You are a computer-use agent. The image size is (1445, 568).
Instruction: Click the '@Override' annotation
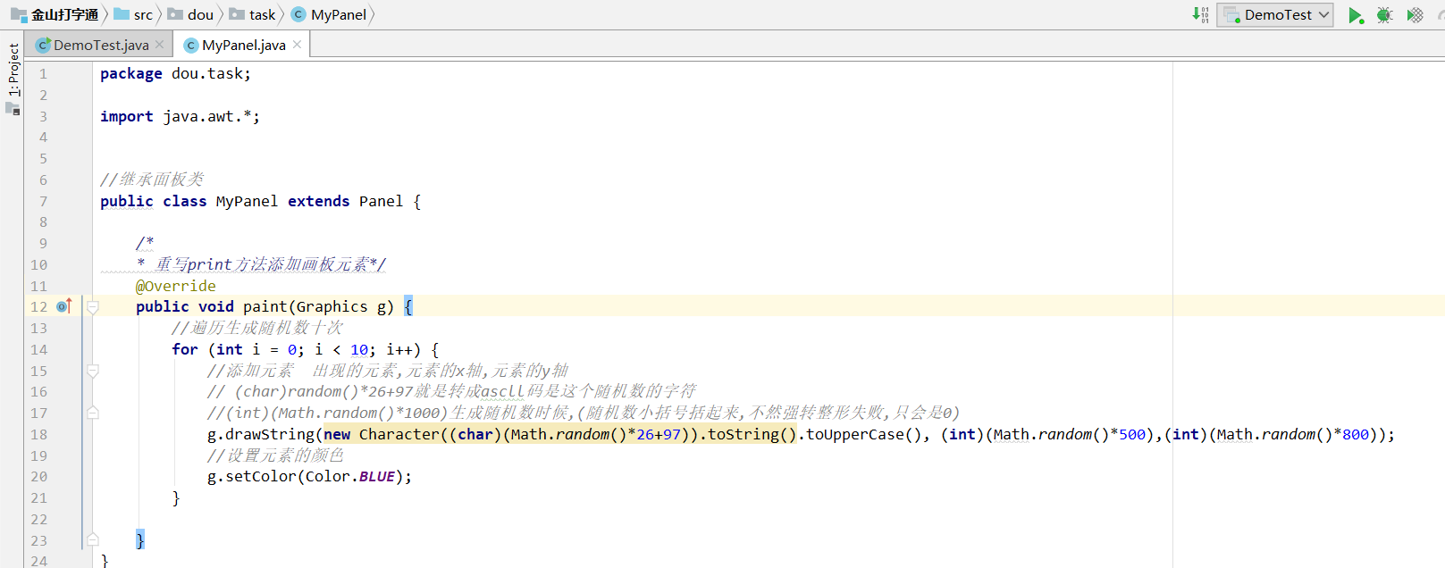coord(176,287)
